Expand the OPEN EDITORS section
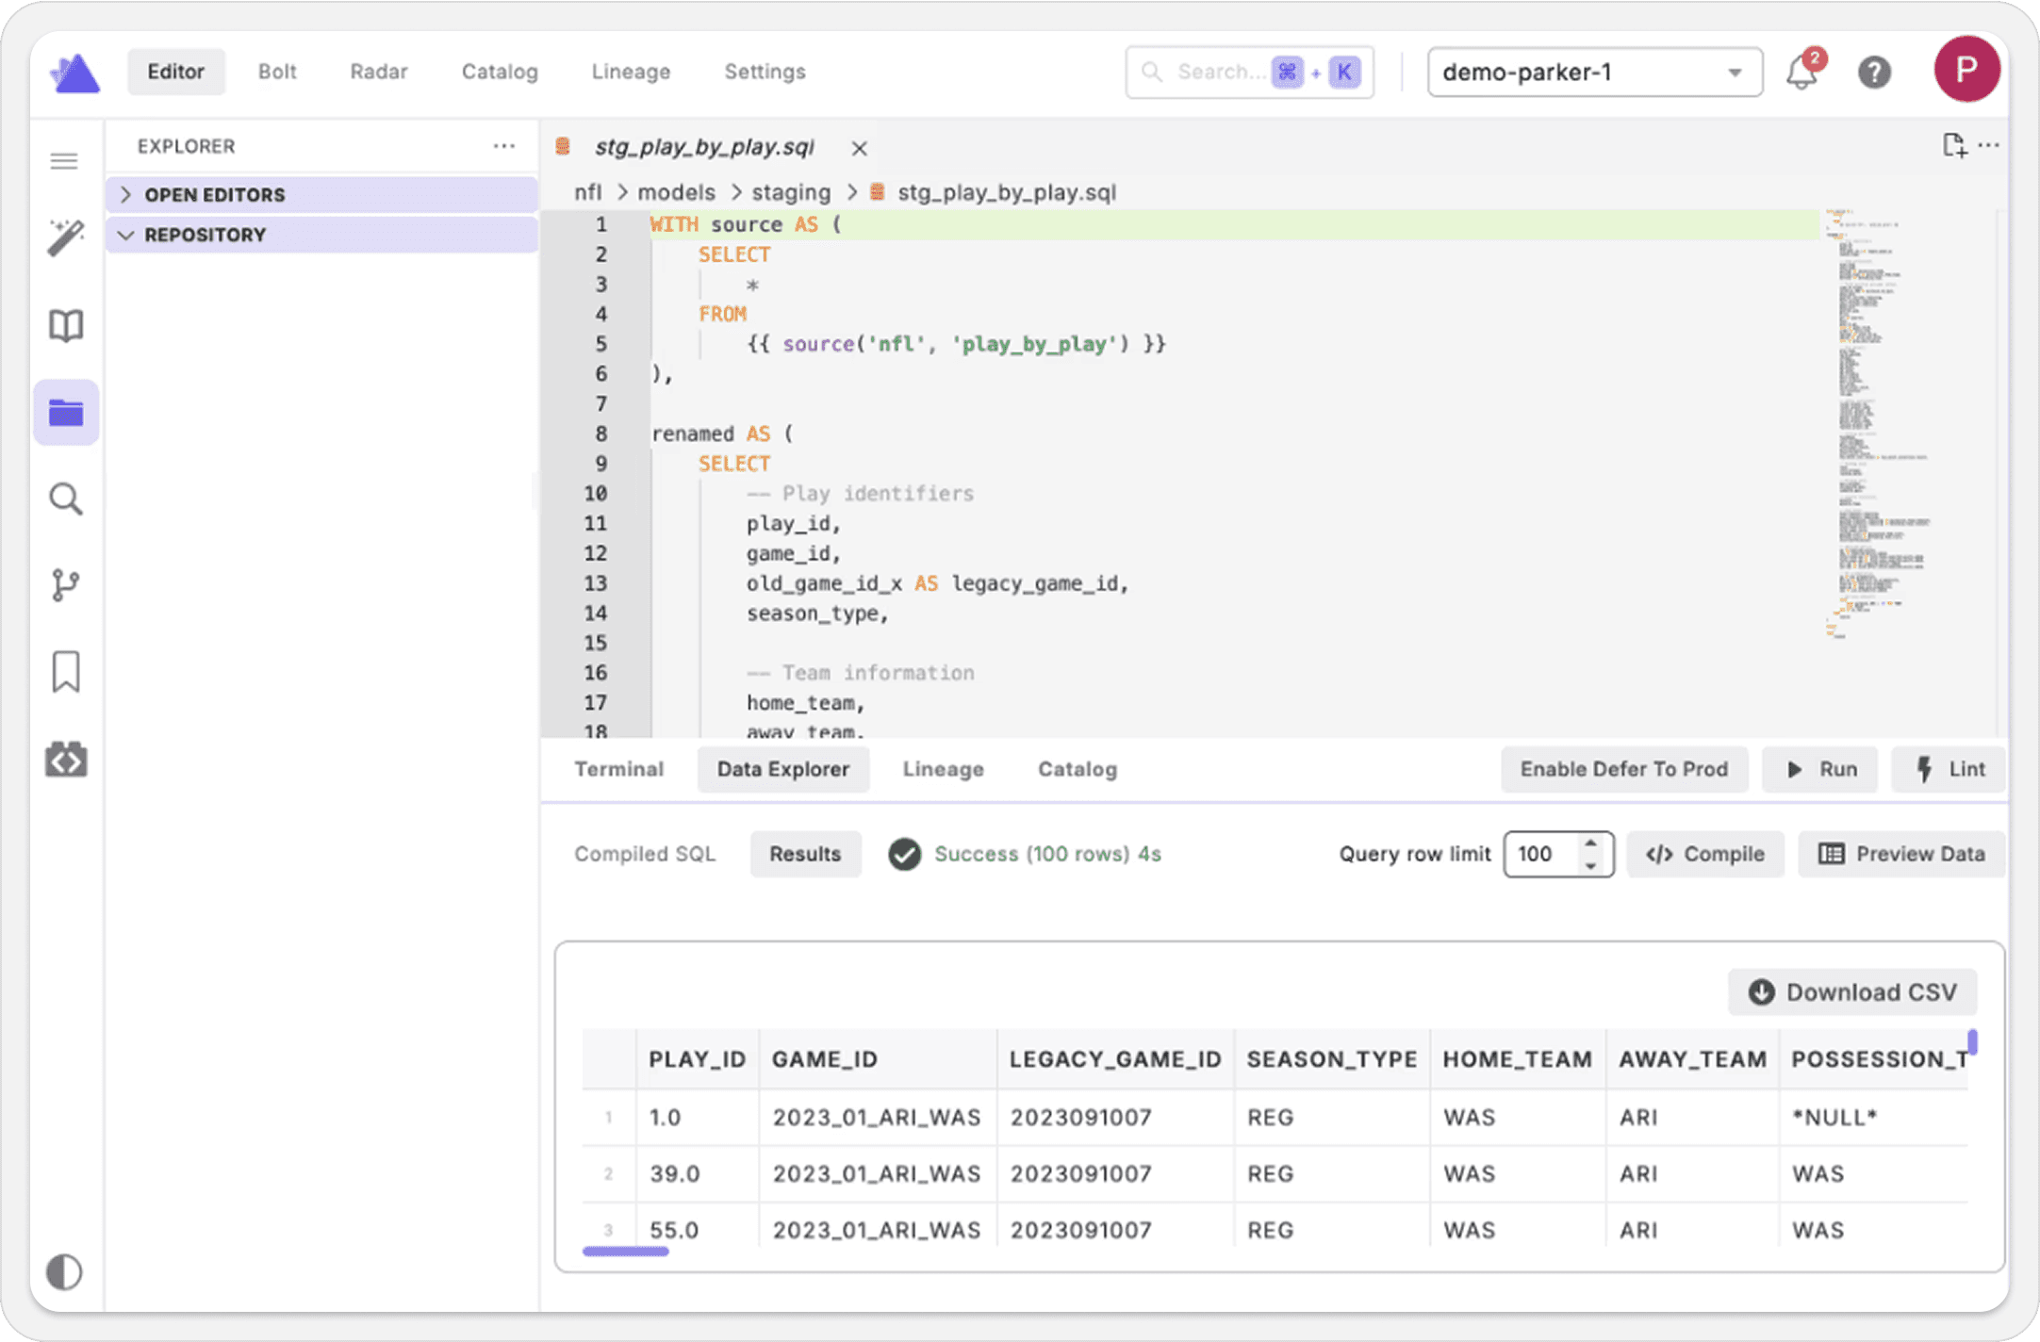This screenshot has height=1342, width=2040. point(321,194)
